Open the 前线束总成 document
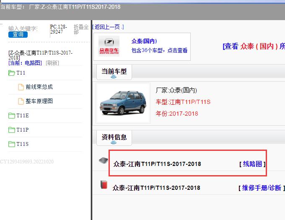Screen dimensions: 285x220 pos(39,87)
